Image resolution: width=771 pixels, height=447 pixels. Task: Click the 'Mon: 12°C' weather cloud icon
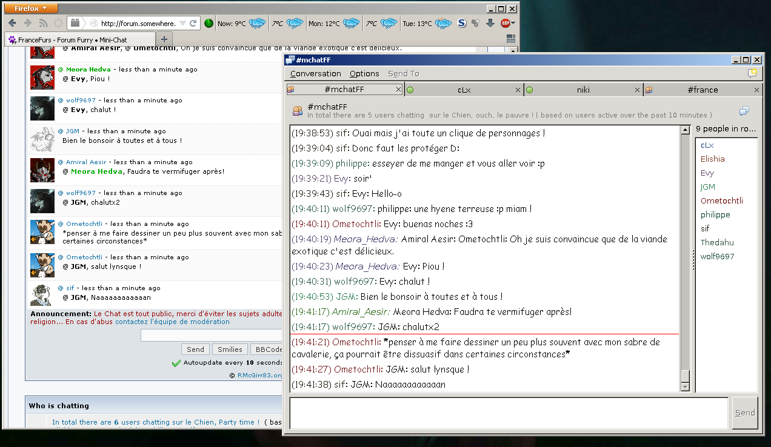(351, 24)
